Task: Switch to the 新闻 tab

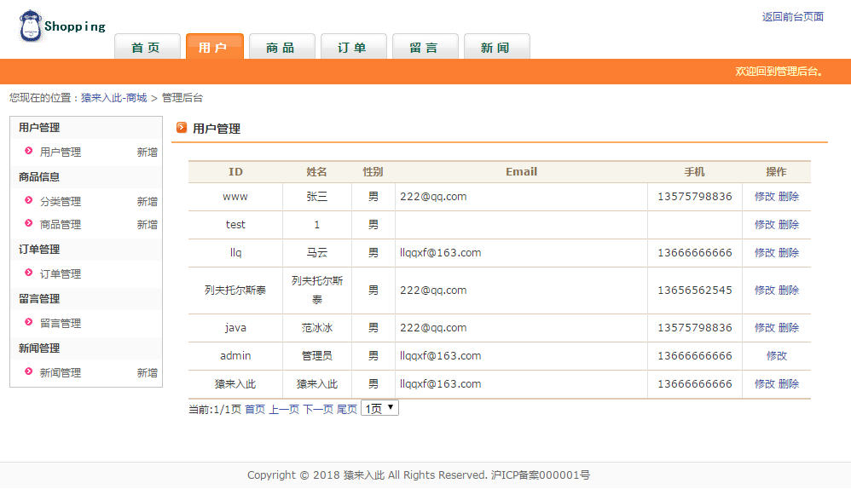Action: 496,47
